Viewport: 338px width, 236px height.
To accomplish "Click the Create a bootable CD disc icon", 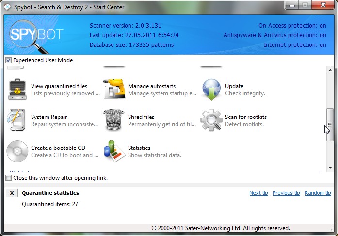I will [17, 151].
